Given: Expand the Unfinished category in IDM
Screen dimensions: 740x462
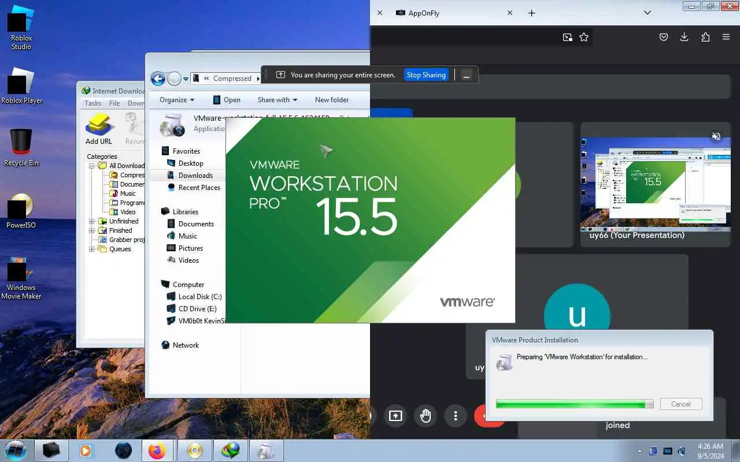Looking at the screenshot, I should (92, 221).
